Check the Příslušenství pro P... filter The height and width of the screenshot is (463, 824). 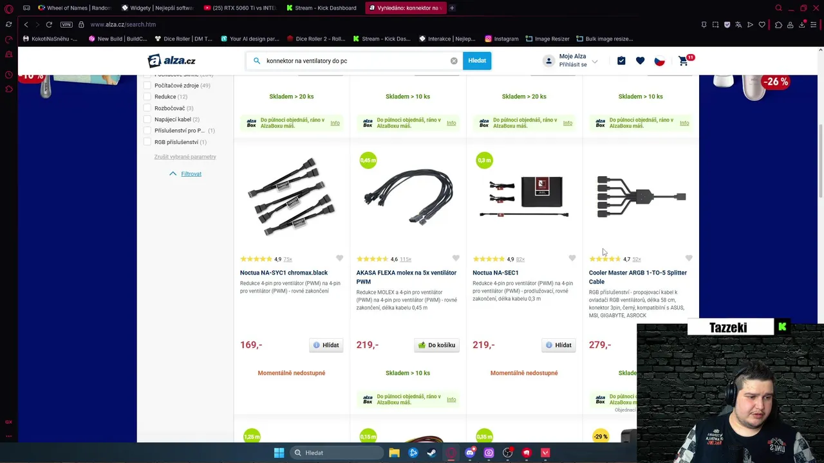point(147,131)
